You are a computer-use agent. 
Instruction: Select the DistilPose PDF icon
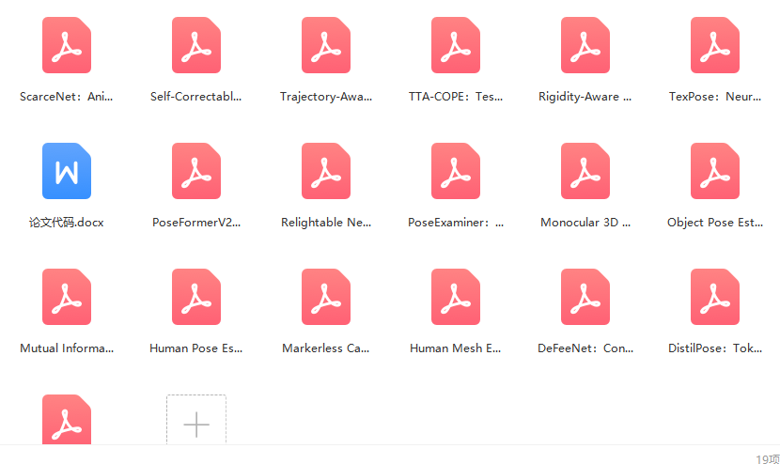click(715, 297)
